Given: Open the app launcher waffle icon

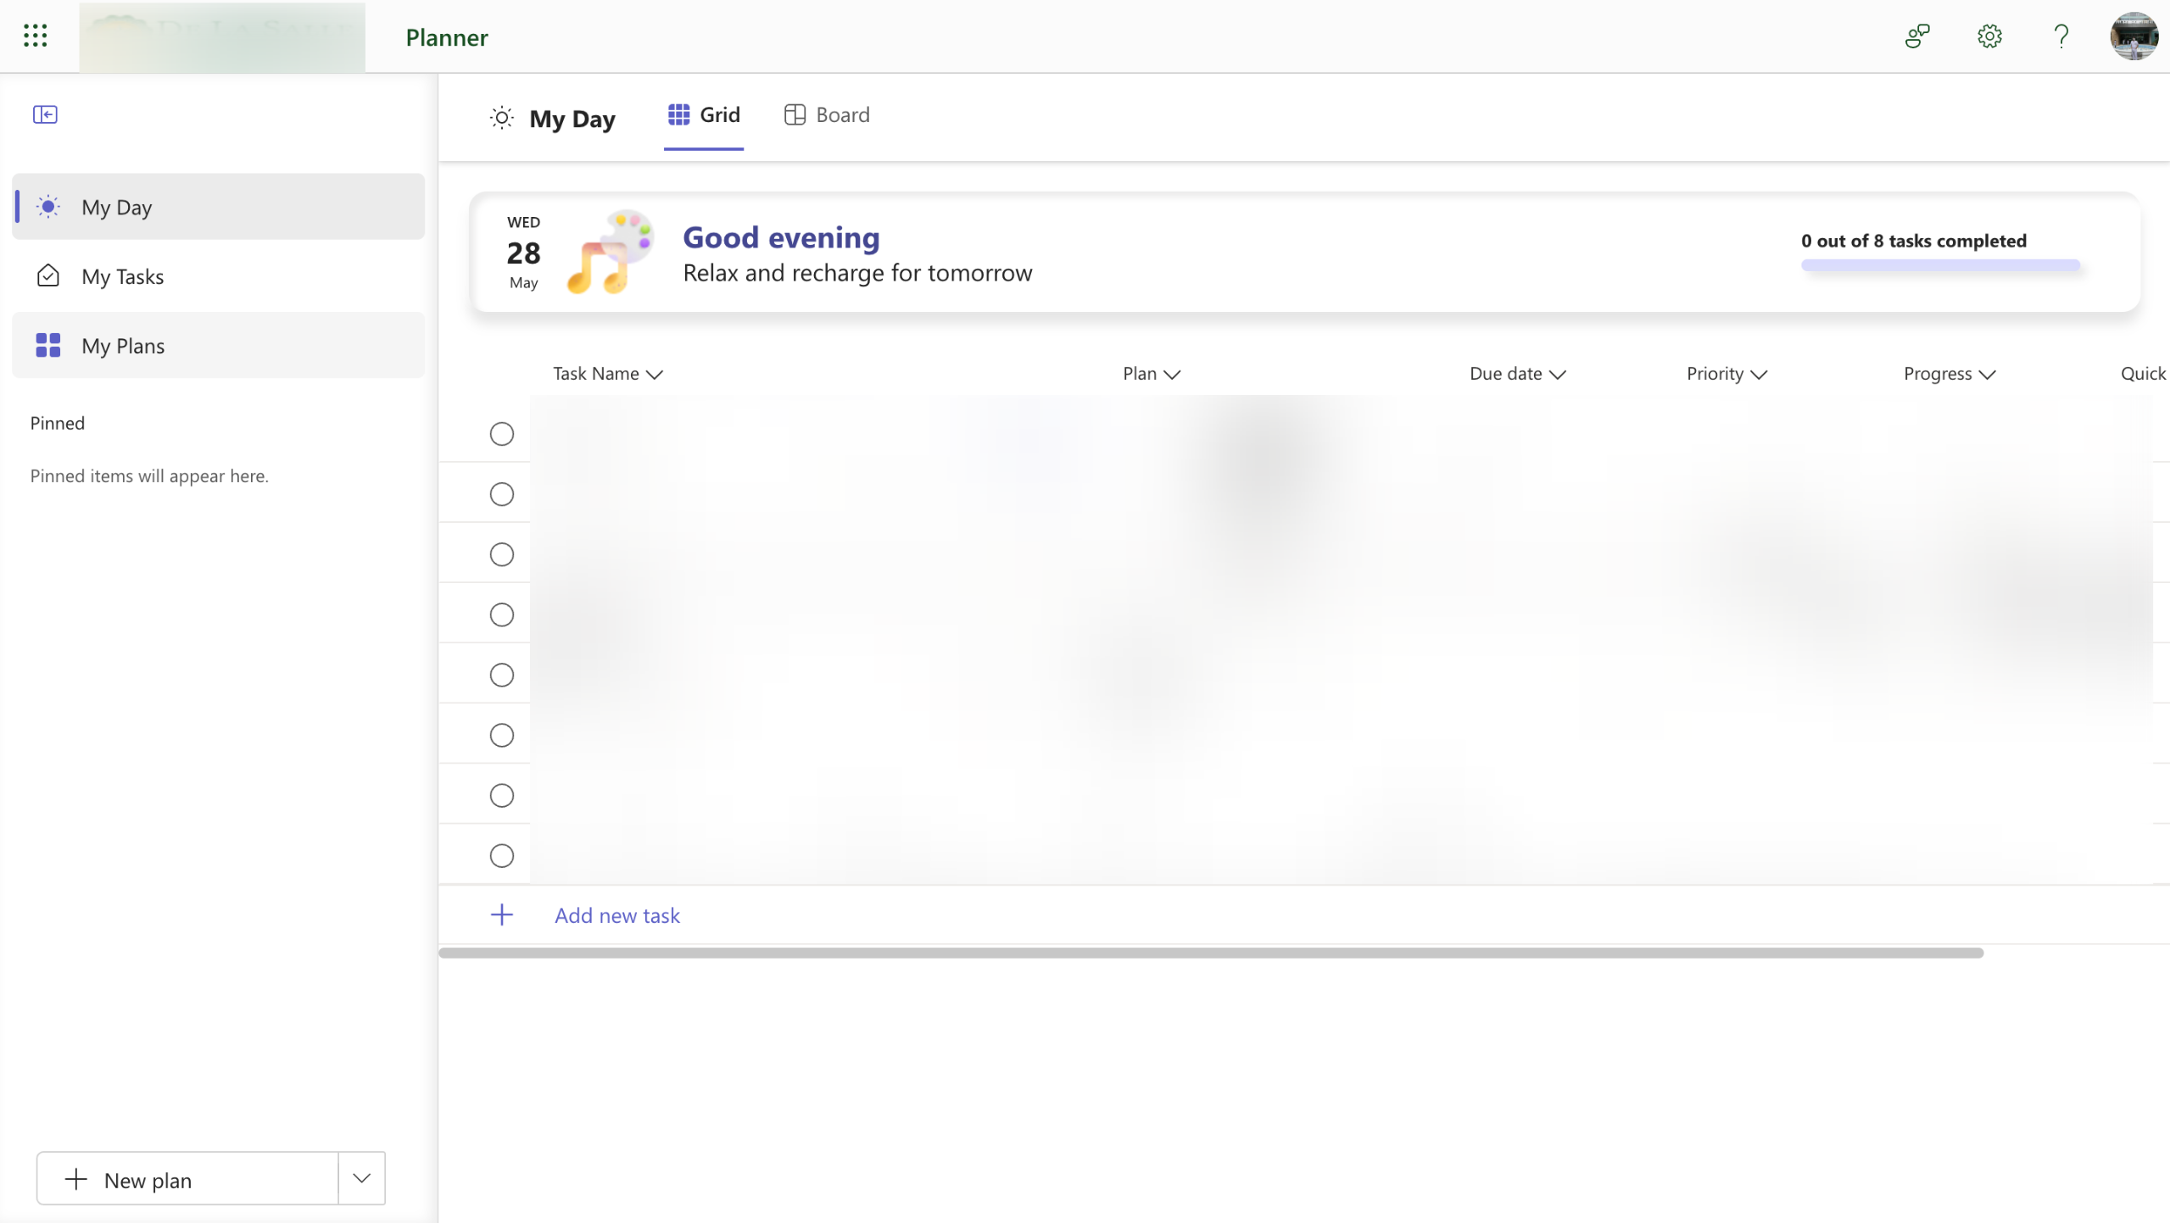Looking at the screenshot, I should tap(35, 36).
